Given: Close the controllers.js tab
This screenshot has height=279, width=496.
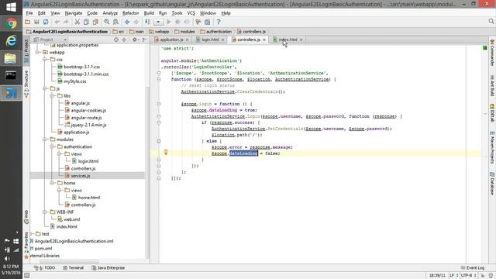Looking at the screenshot, I should click(x=264, y=40).
